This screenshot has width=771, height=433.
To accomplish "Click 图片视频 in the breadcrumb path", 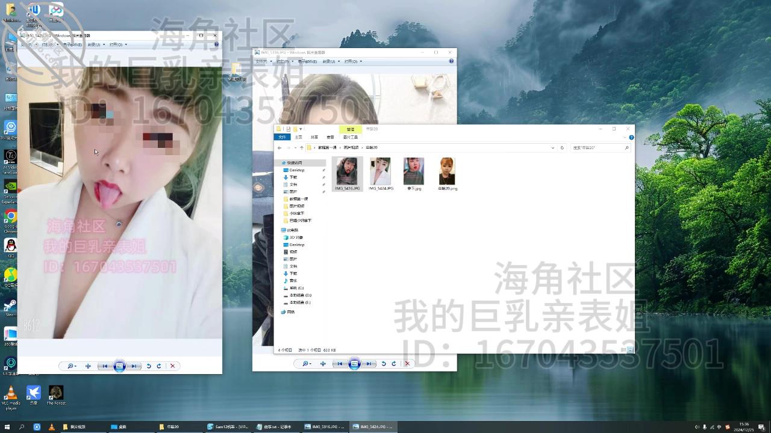I will (x=352, y=147).
